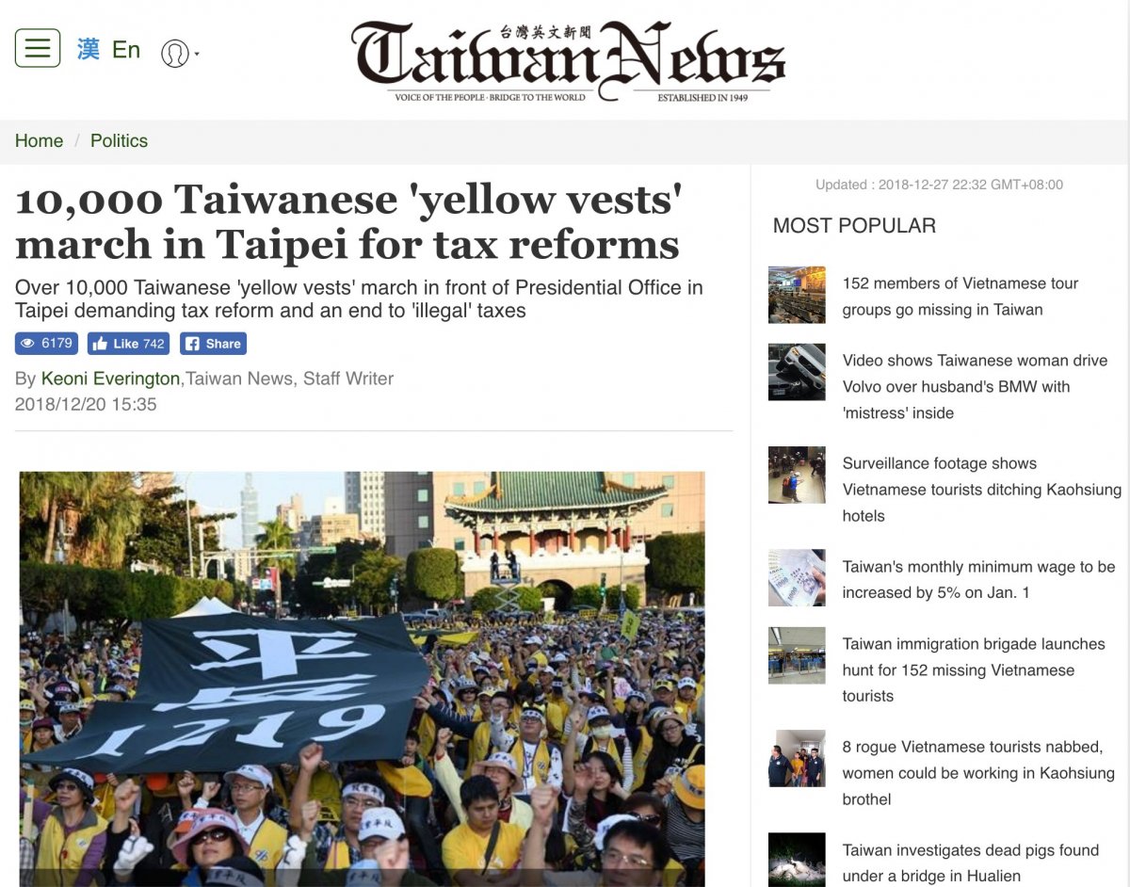This screenshot has width=1130, height=887.
Task: Click the Facebook Like thumbs-up button
Action: pyautogui.click(x=128, y=344)
